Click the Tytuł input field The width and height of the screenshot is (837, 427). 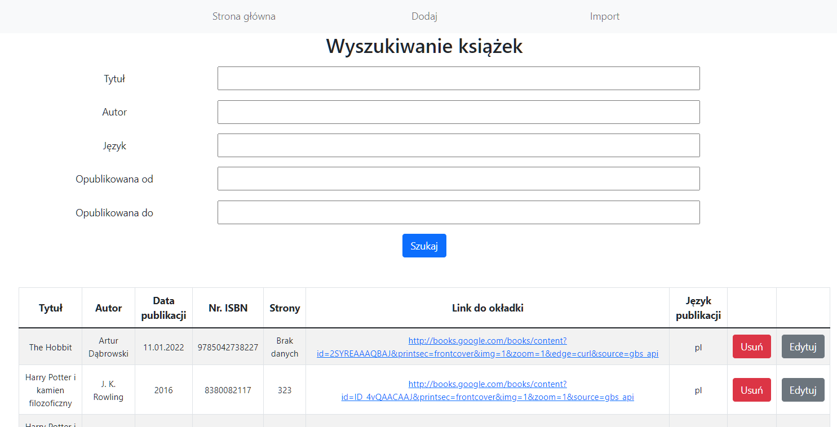click(x=458, y=78)
